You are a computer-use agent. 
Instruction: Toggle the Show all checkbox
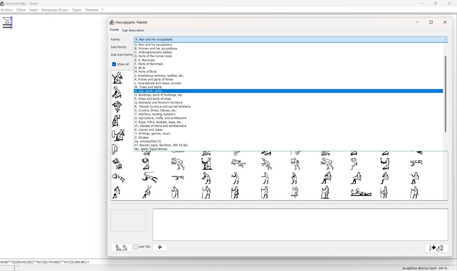pyautogui.click(x=114, y=64)
